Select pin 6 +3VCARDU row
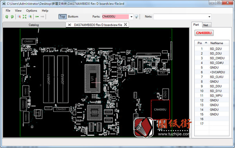This screenshot has height=148, width=235. click(212, 72)
